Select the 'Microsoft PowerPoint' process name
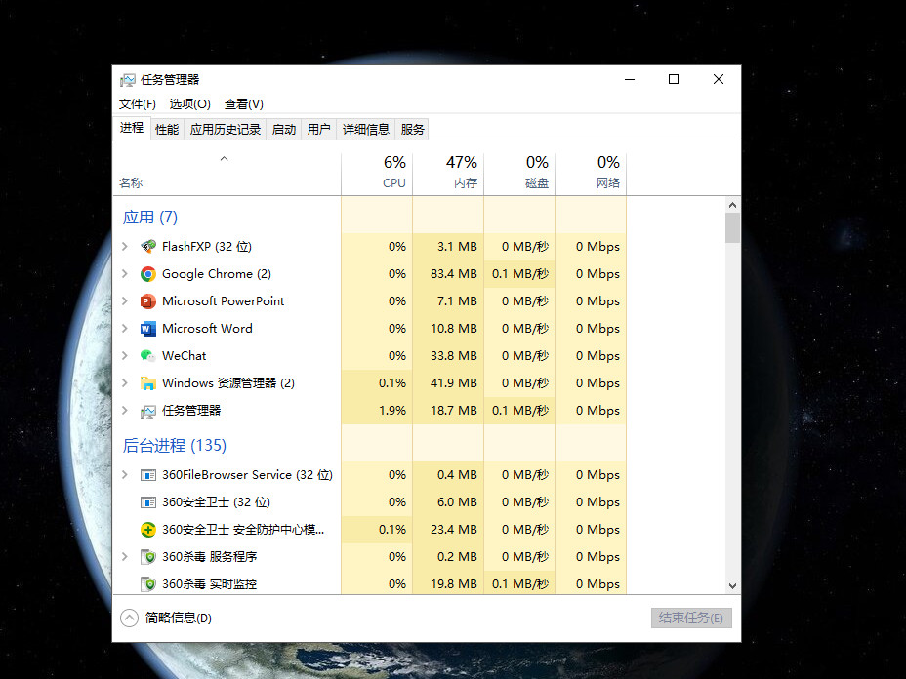906x679 pixels. (x=223, y=301)
